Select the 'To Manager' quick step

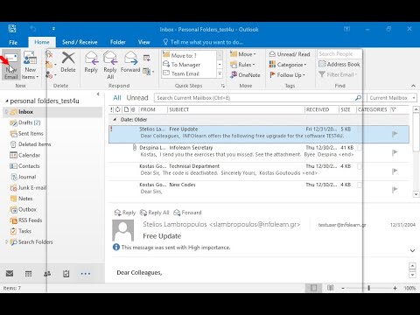(189, 65)
